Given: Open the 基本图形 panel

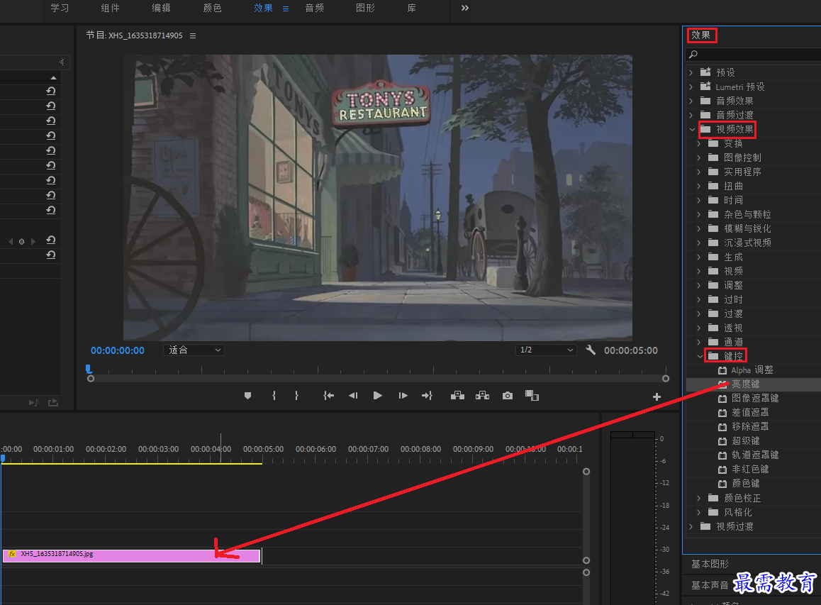Looking at the screenshot, I should 710,564.
